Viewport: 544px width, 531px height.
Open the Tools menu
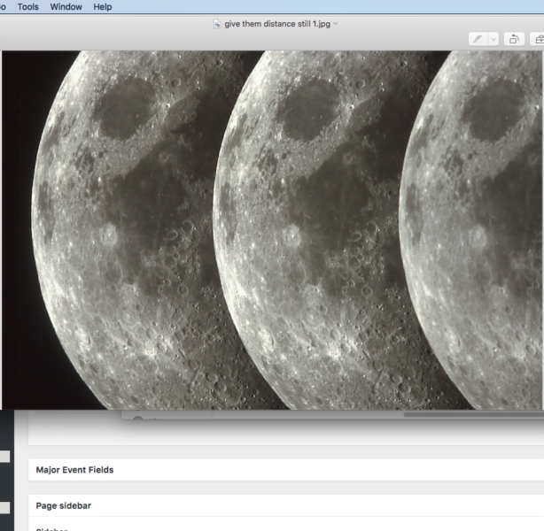(x=28, y=7)
